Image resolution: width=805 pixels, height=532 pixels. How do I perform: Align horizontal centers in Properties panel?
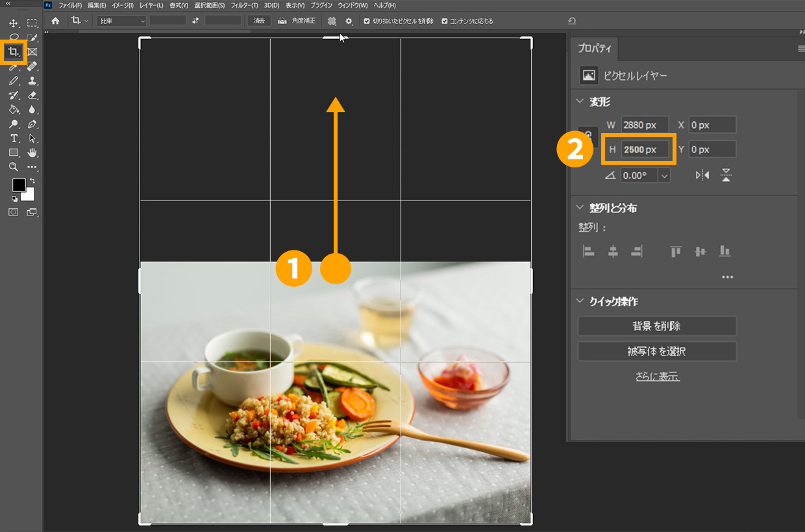[613, 251]
